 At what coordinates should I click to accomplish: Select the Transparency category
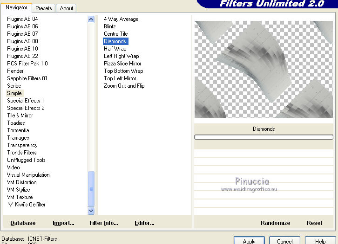pyautogui.click(x=22, y=145)
